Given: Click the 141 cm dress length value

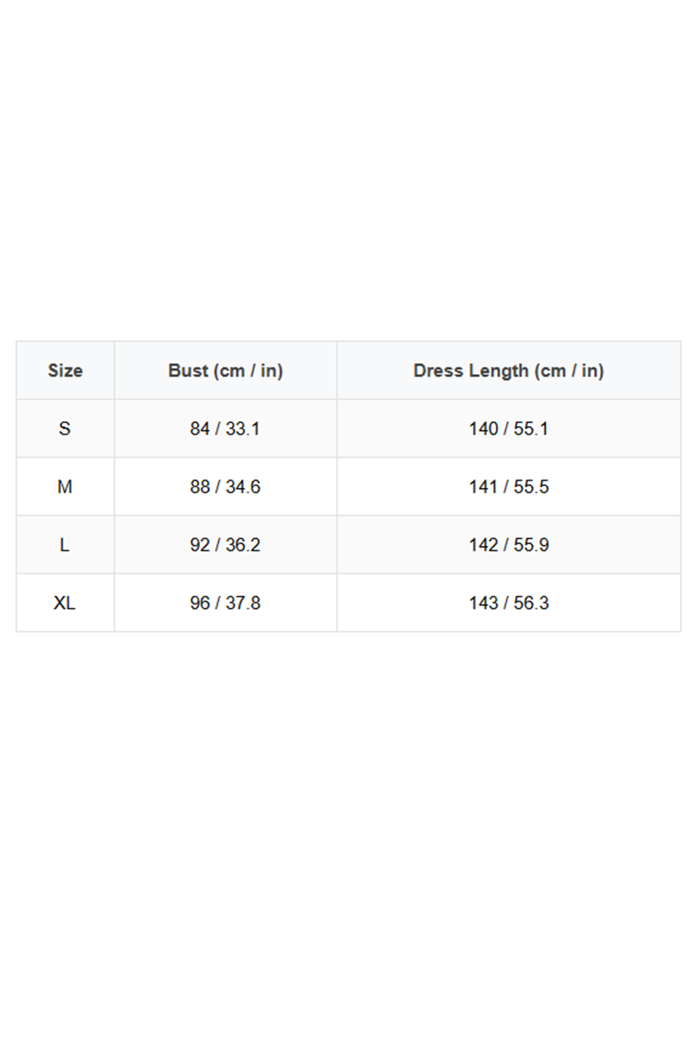Looking at the screenshot, I should 484,487.
